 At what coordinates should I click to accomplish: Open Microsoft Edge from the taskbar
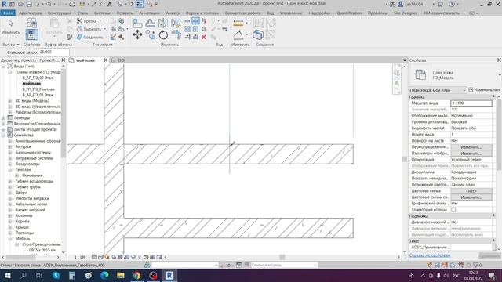pyautogui.click(x=104, y=275)
